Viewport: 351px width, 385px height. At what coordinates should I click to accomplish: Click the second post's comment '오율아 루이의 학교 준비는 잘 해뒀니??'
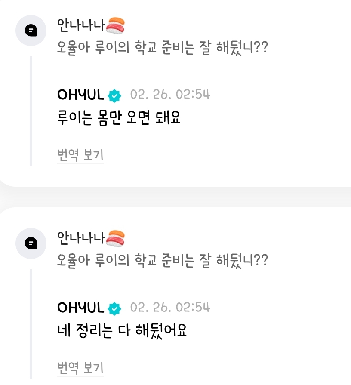162,260
